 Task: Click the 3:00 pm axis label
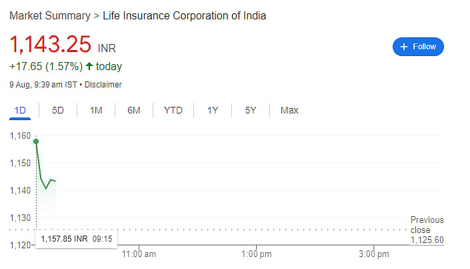[x=374, y=254]
